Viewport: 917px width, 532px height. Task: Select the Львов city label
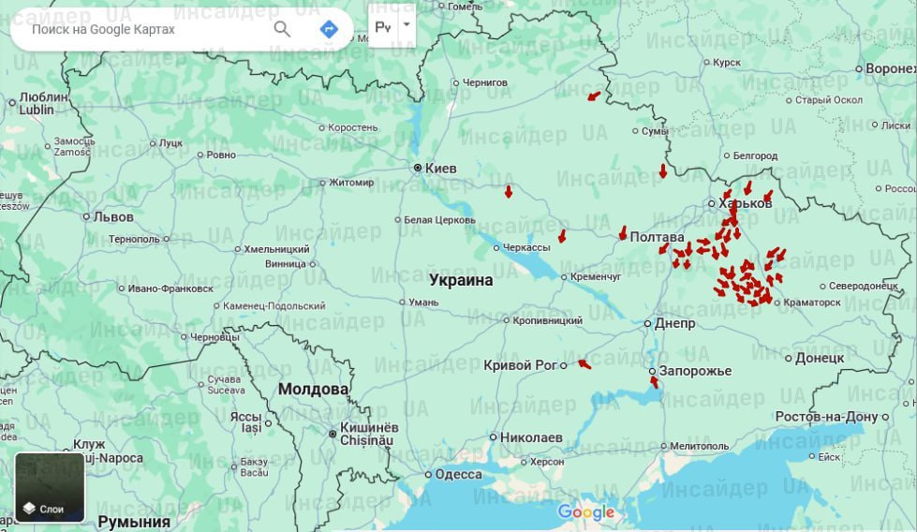(x=112, y=217)
